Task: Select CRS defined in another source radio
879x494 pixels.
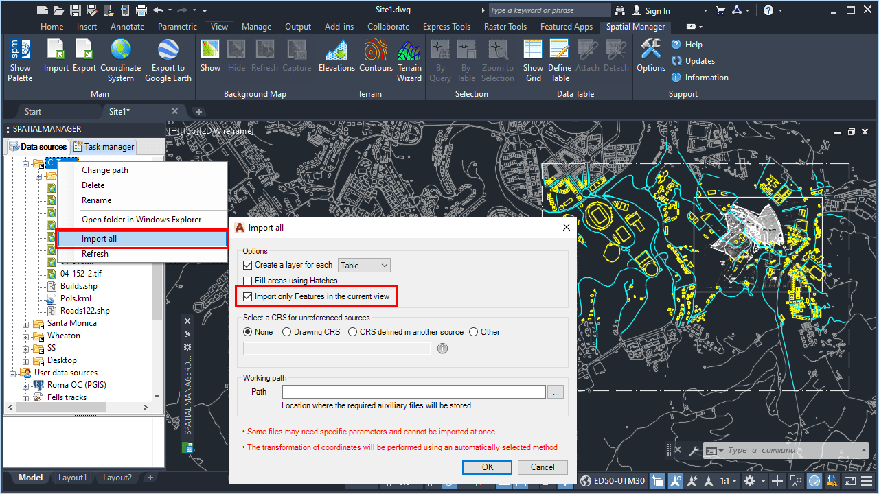Action: click(352, 332)
